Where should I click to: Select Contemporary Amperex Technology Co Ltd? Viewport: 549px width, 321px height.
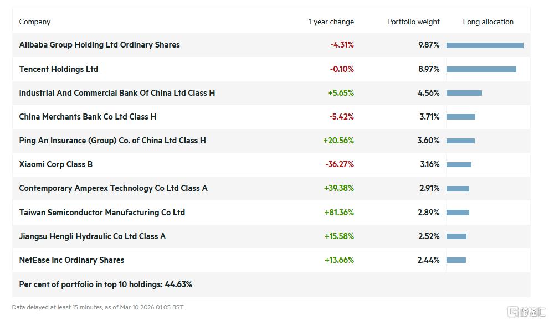[x=113, y=188]
